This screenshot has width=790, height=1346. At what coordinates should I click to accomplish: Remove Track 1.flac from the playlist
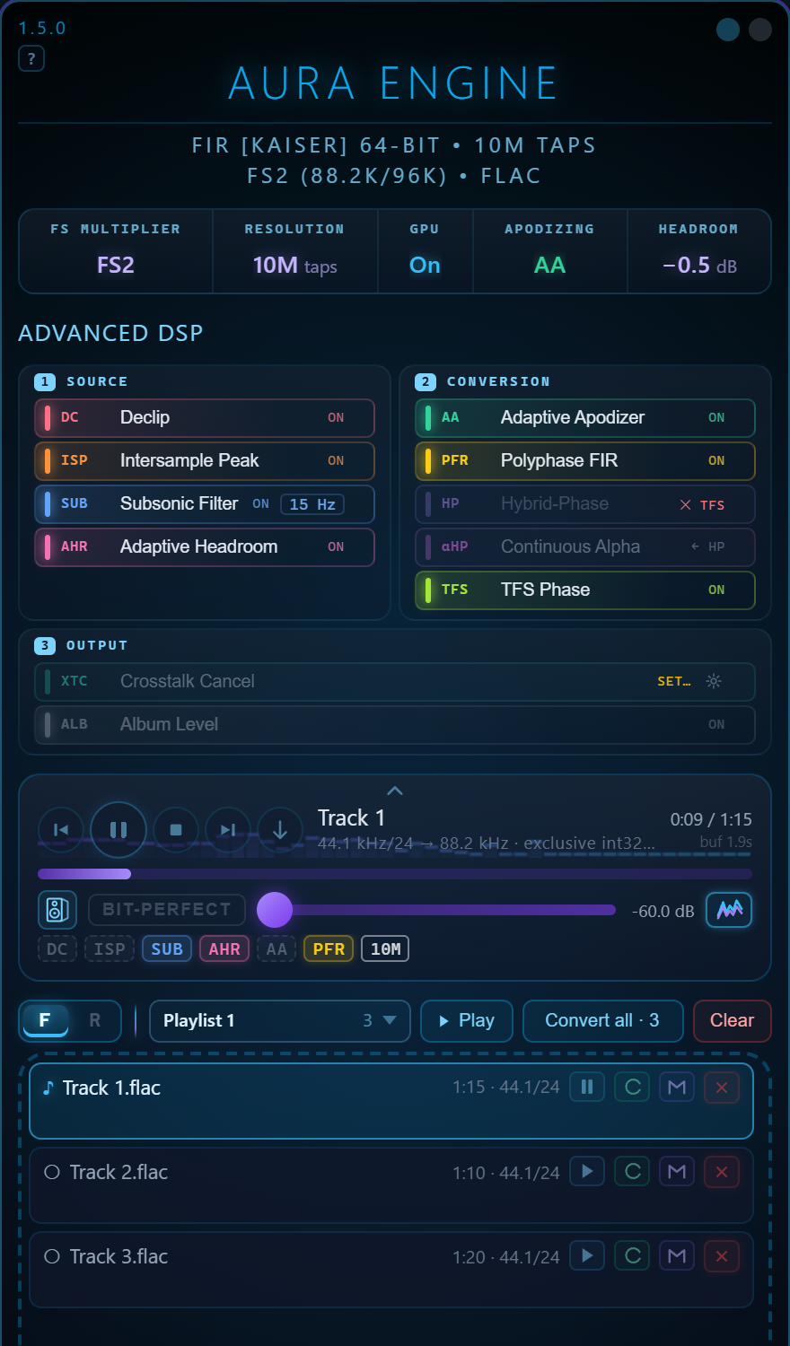722,1087
